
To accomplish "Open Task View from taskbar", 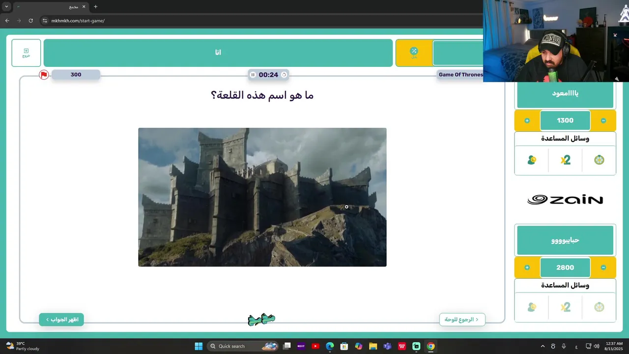I will click(x=287, y=346).
